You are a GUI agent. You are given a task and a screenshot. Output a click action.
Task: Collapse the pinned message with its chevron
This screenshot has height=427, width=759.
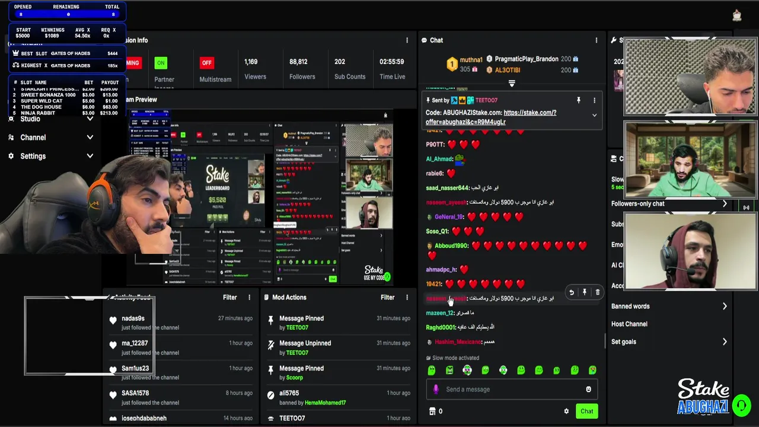tap(594, 115)
